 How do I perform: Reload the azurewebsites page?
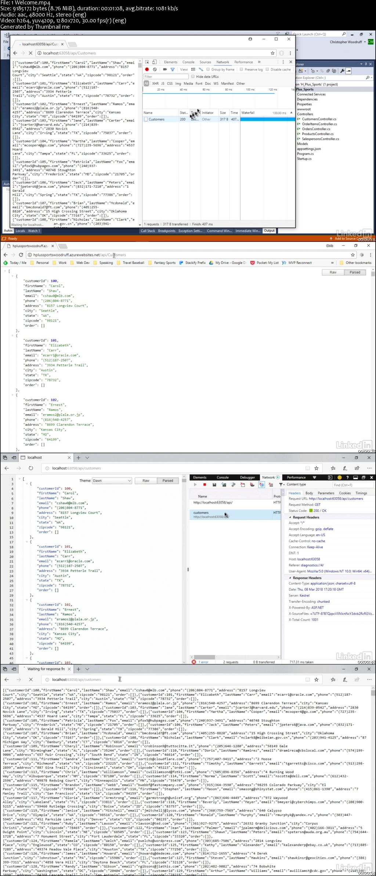click(21, 255)
